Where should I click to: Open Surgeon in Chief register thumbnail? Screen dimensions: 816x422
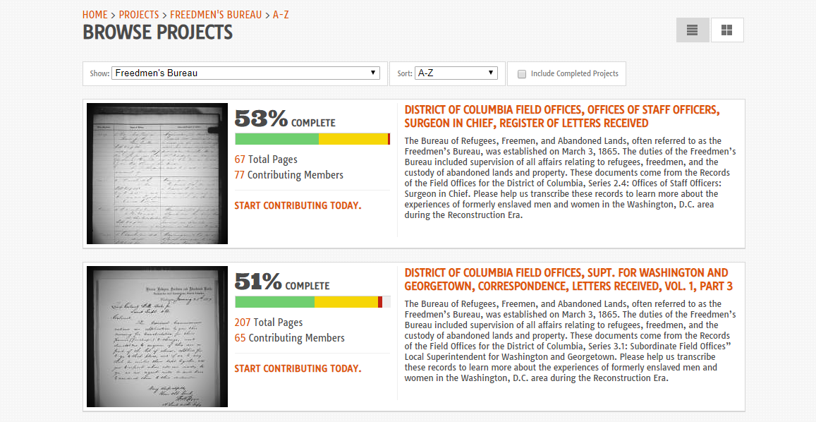pyautogui.click(x=157, y=174)
